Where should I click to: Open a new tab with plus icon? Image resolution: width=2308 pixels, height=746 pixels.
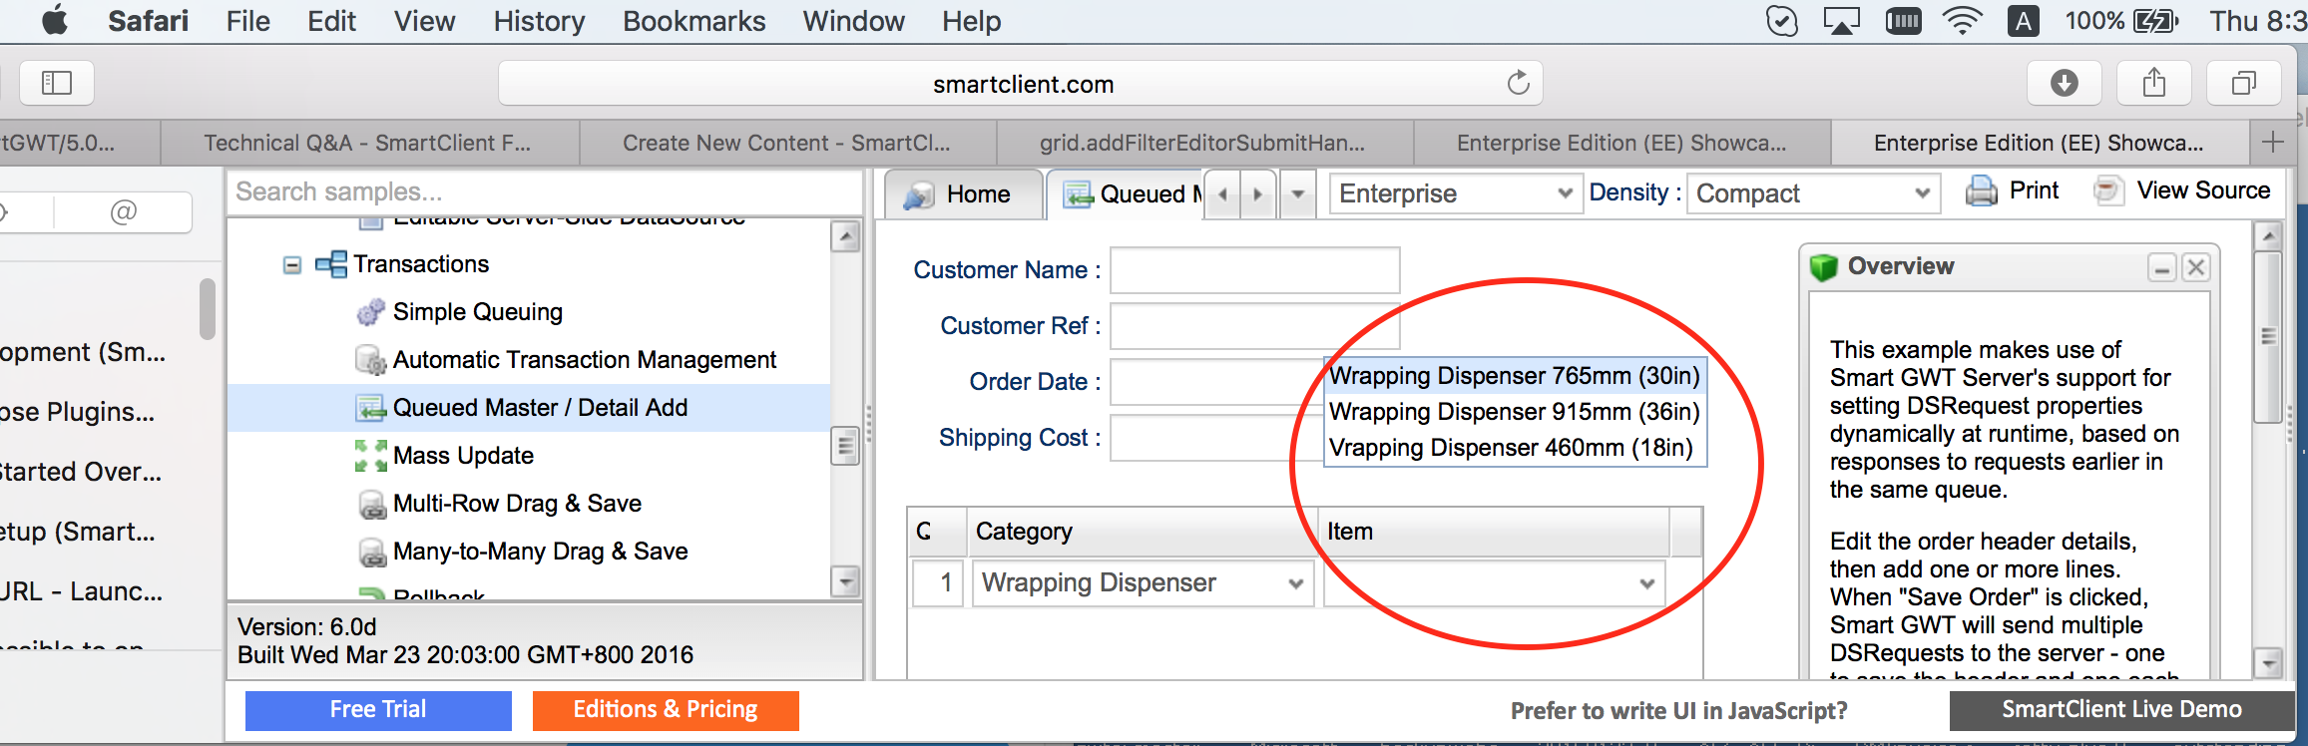[2273, 143]
